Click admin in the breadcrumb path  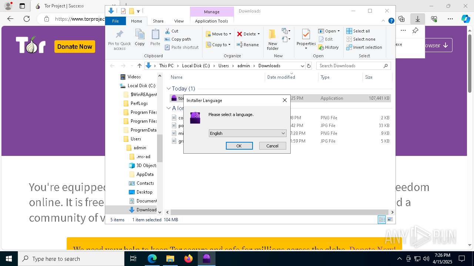click(243, 66)
